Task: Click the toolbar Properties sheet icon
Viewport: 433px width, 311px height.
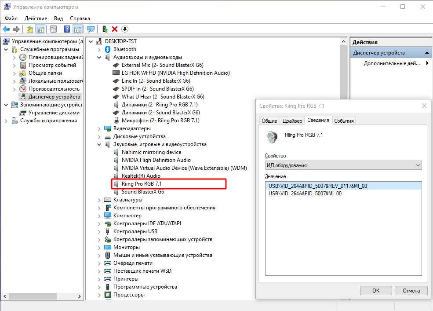Action: coord(53,29)
